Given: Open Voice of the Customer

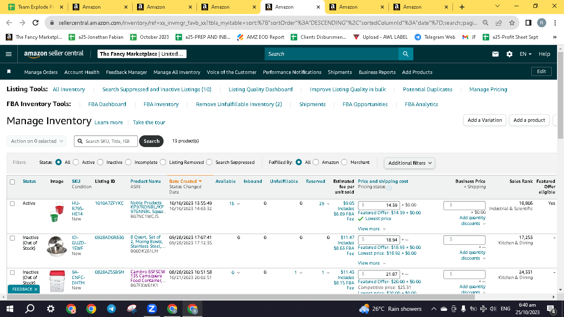Looking at the screenshot, I should coord(232,72).
